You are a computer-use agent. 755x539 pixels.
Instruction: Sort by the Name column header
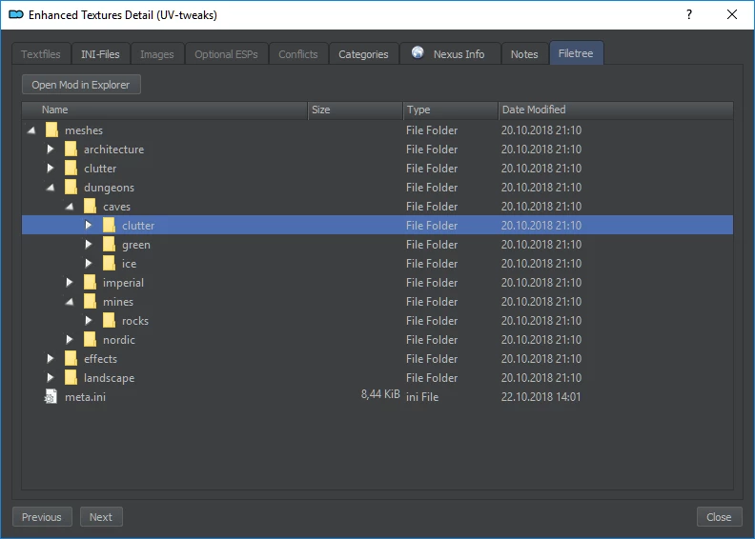coord(165,110)
